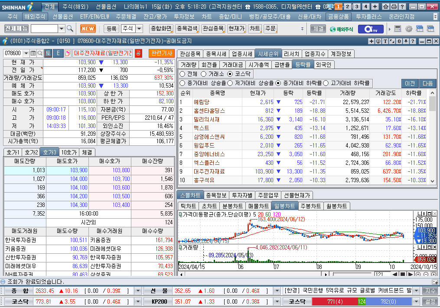Expand the menu bar overflow chevron
Screen dimensions: 440x308
(x=435, y=16)
